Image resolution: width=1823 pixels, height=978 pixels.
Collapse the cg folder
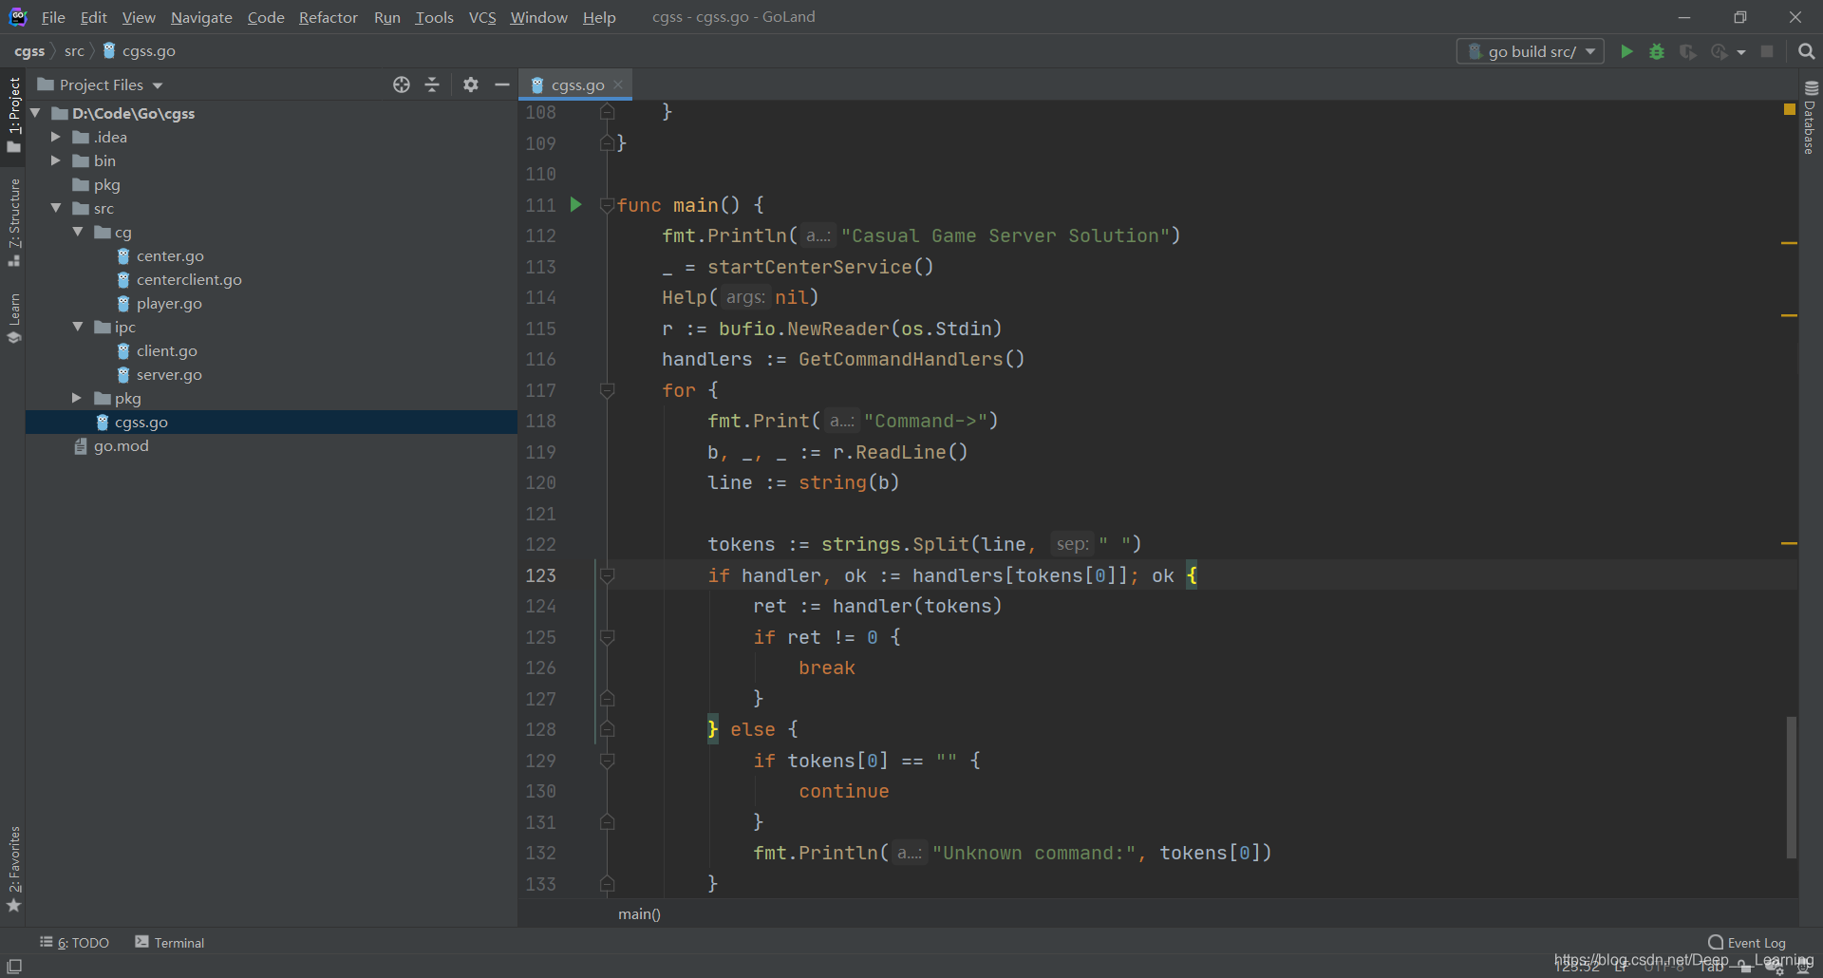click(x=78, y=232)
